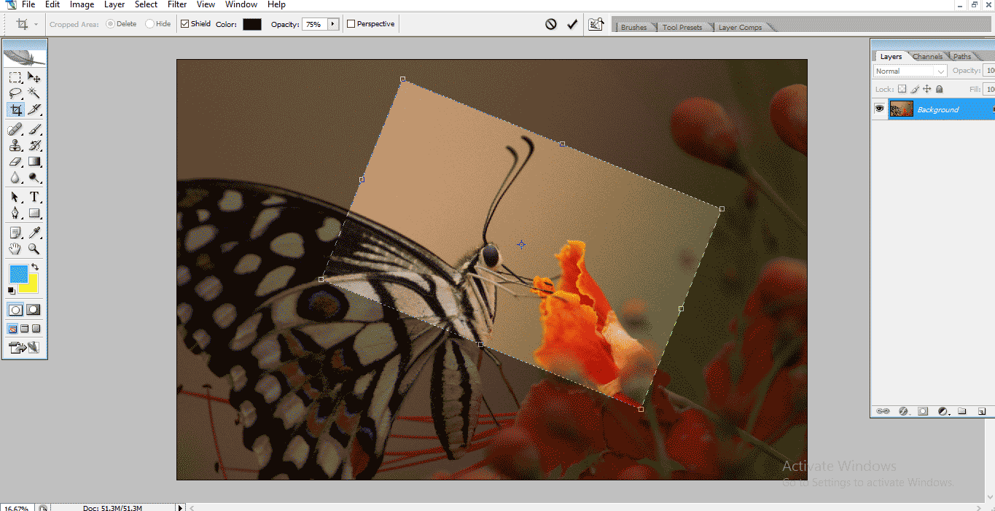Viewport: 995px width, 511px height.
Task: Open the Normal blend mode dropdown
Action: point(910,71)
